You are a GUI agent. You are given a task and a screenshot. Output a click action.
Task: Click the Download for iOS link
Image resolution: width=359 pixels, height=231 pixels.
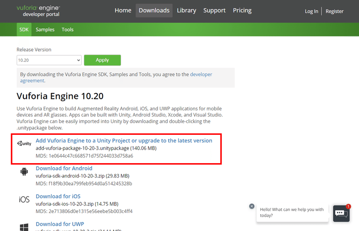[x=58, y=196]
